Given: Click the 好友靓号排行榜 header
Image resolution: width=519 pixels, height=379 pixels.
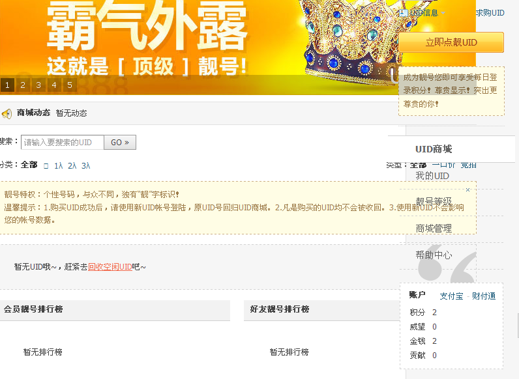Looking at the screenshot, I should [x=321, y=310].
